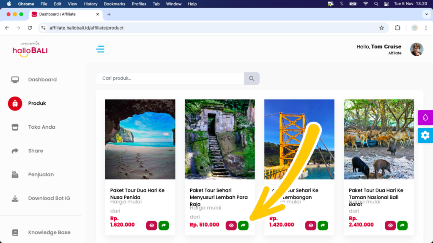View the Nusa Penida tour via eye icon

click(x=152, y=225)
